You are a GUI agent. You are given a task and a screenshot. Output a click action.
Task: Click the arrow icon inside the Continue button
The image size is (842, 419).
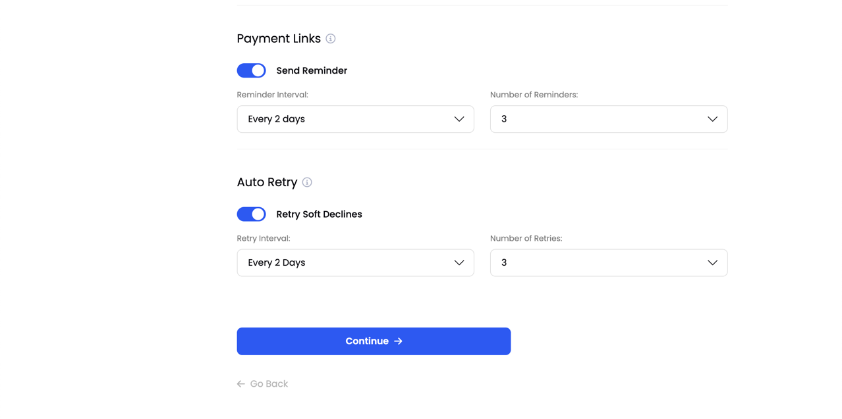(x=397, y=341)
